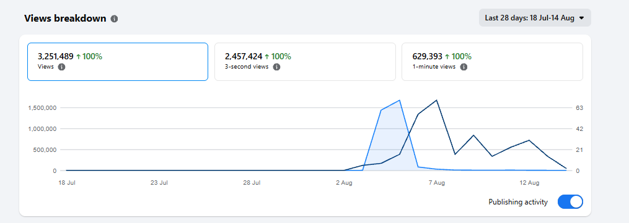
Task: Click the green up arrow beside 629,393
Action: tap(447, 56)
